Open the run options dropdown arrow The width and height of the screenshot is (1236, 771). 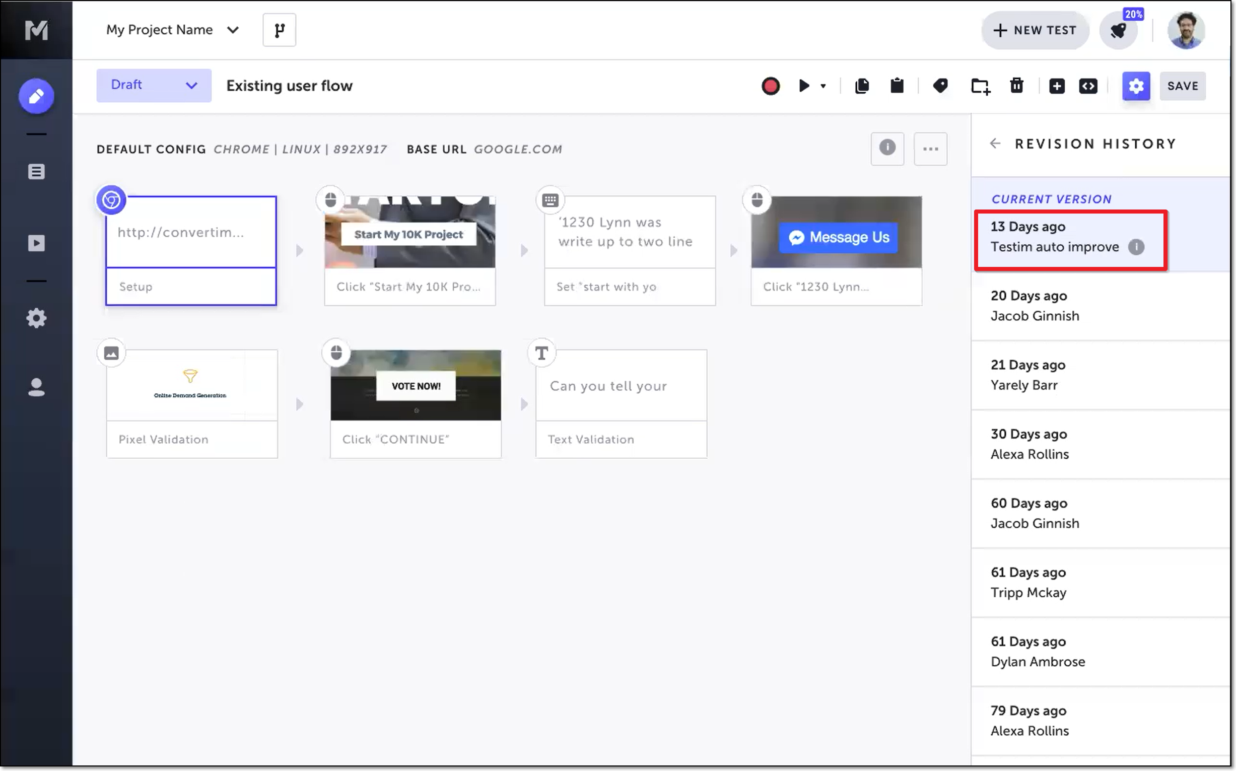click(823, 86)
